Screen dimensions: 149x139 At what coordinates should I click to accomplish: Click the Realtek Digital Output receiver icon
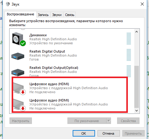(18, 56)
